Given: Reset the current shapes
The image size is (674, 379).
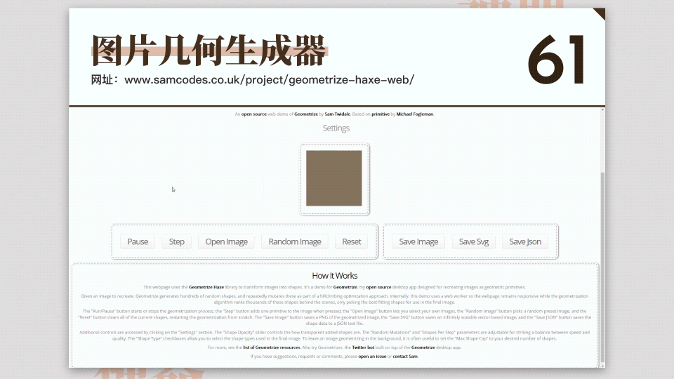Looking at the screenshot, I should coord(352,241).
